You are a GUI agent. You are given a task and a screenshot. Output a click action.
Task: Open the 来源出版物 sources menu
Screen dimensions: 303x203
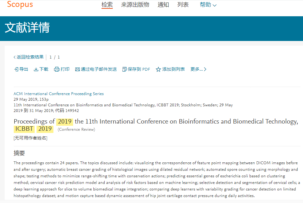(x=135, y=5)
